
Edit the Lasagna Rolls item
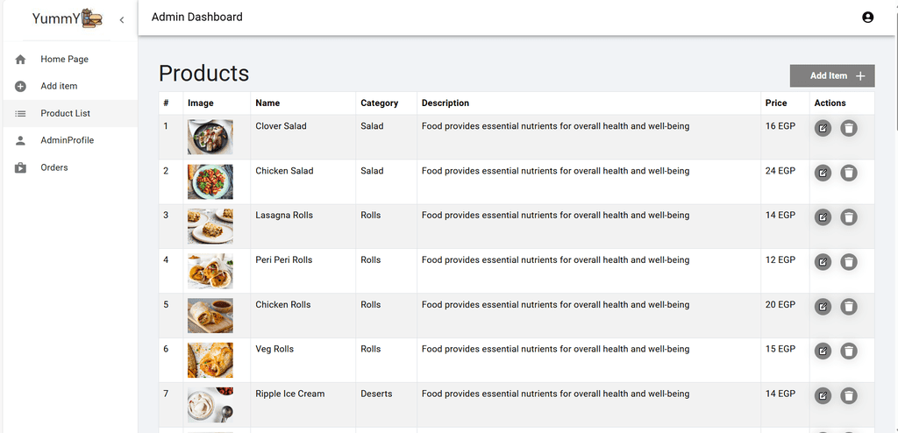pos(823,217)
